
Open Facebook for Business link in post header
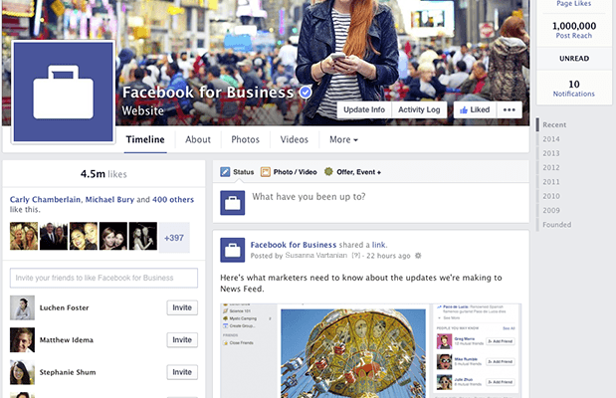pos(294,245)
